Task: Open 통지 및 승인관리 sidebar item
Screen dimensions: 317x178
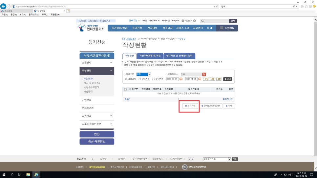Action: coord(92,83)
